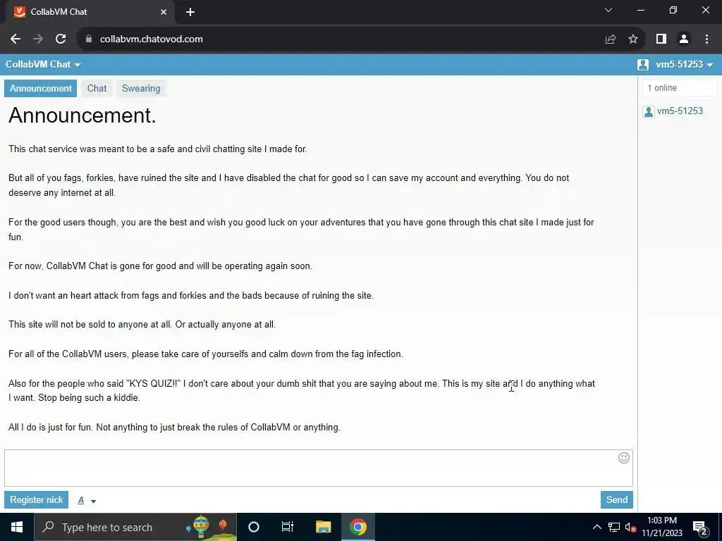Open the notification center icon
722x541 pixels.
click(700, 527)
